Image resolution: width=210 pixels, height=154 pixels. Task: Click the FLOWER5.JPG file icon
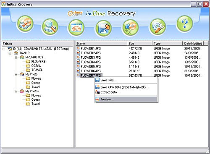pyautogui.click(x=79, y=66)
